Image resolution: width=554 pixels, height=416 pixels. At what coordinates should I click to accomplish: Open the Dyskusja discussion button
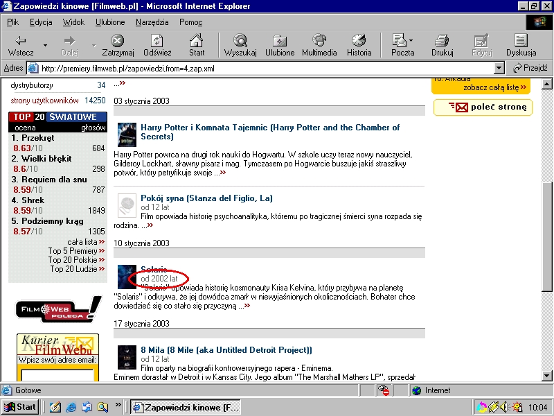(x=521, y=45)
